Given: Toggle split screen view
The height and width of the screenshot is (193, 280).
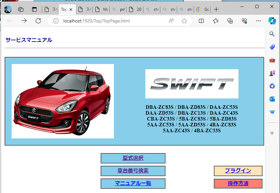Looking at the screenshot, I should 201,21.
